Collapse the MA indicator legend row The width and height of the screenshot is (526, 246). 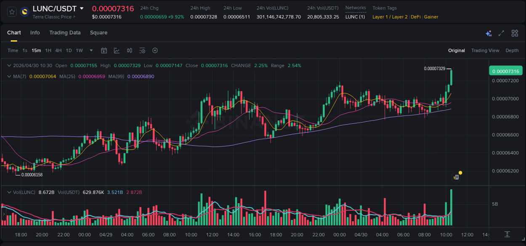[x=9, y=76]
